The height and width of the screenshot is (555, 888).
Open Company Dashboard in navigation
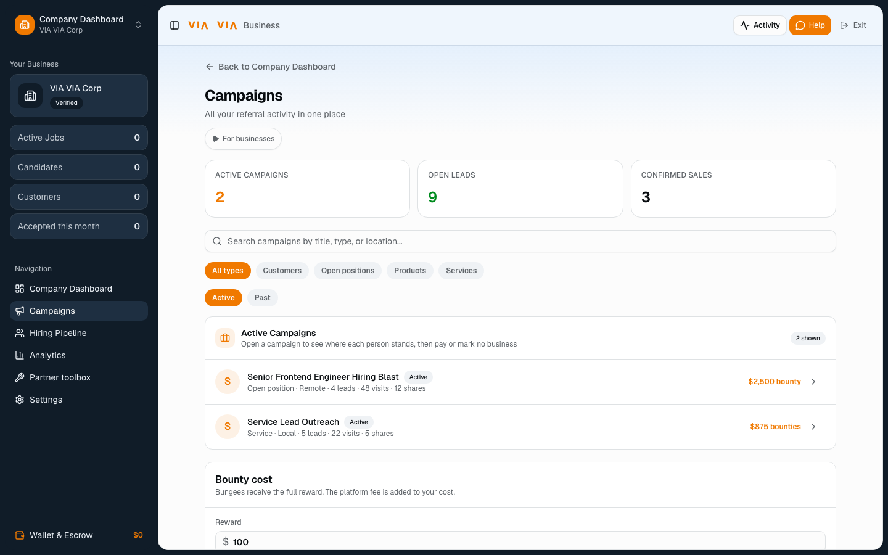pos(79,289)
